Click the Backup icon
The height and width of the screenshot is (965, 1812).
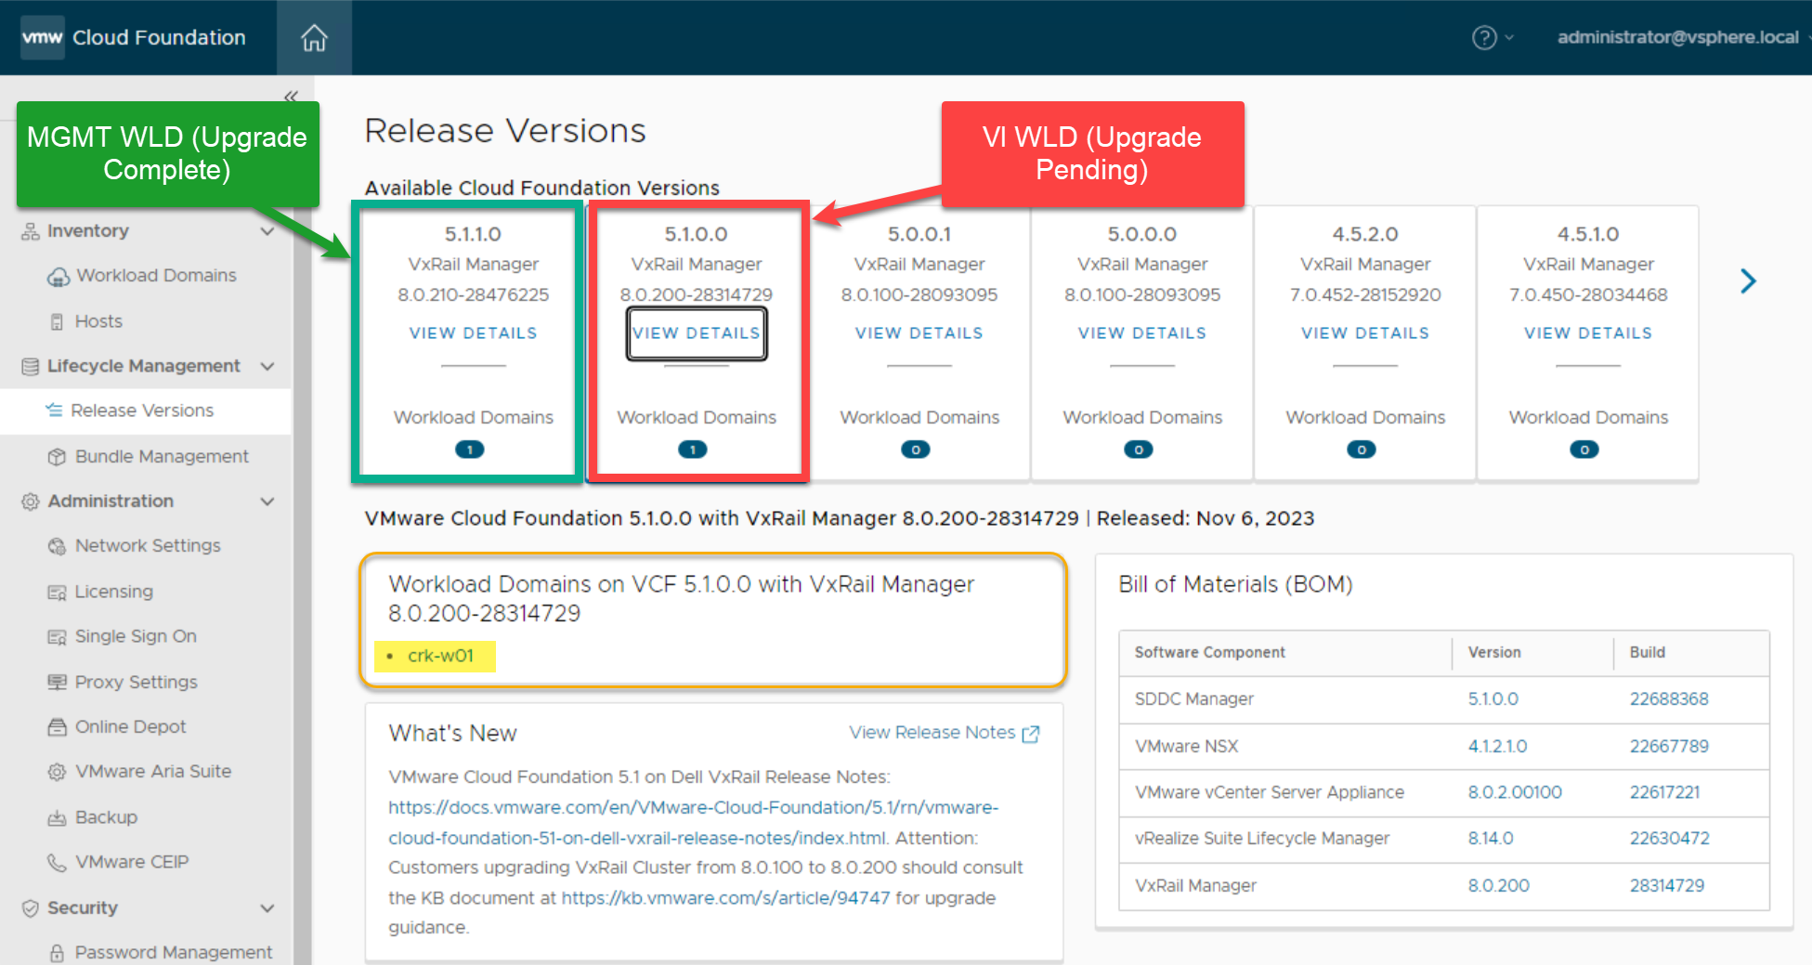[57, 818]
